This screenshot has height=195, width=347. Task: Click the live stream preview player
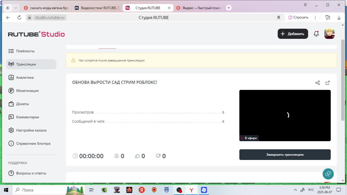(x=285, y=116)
